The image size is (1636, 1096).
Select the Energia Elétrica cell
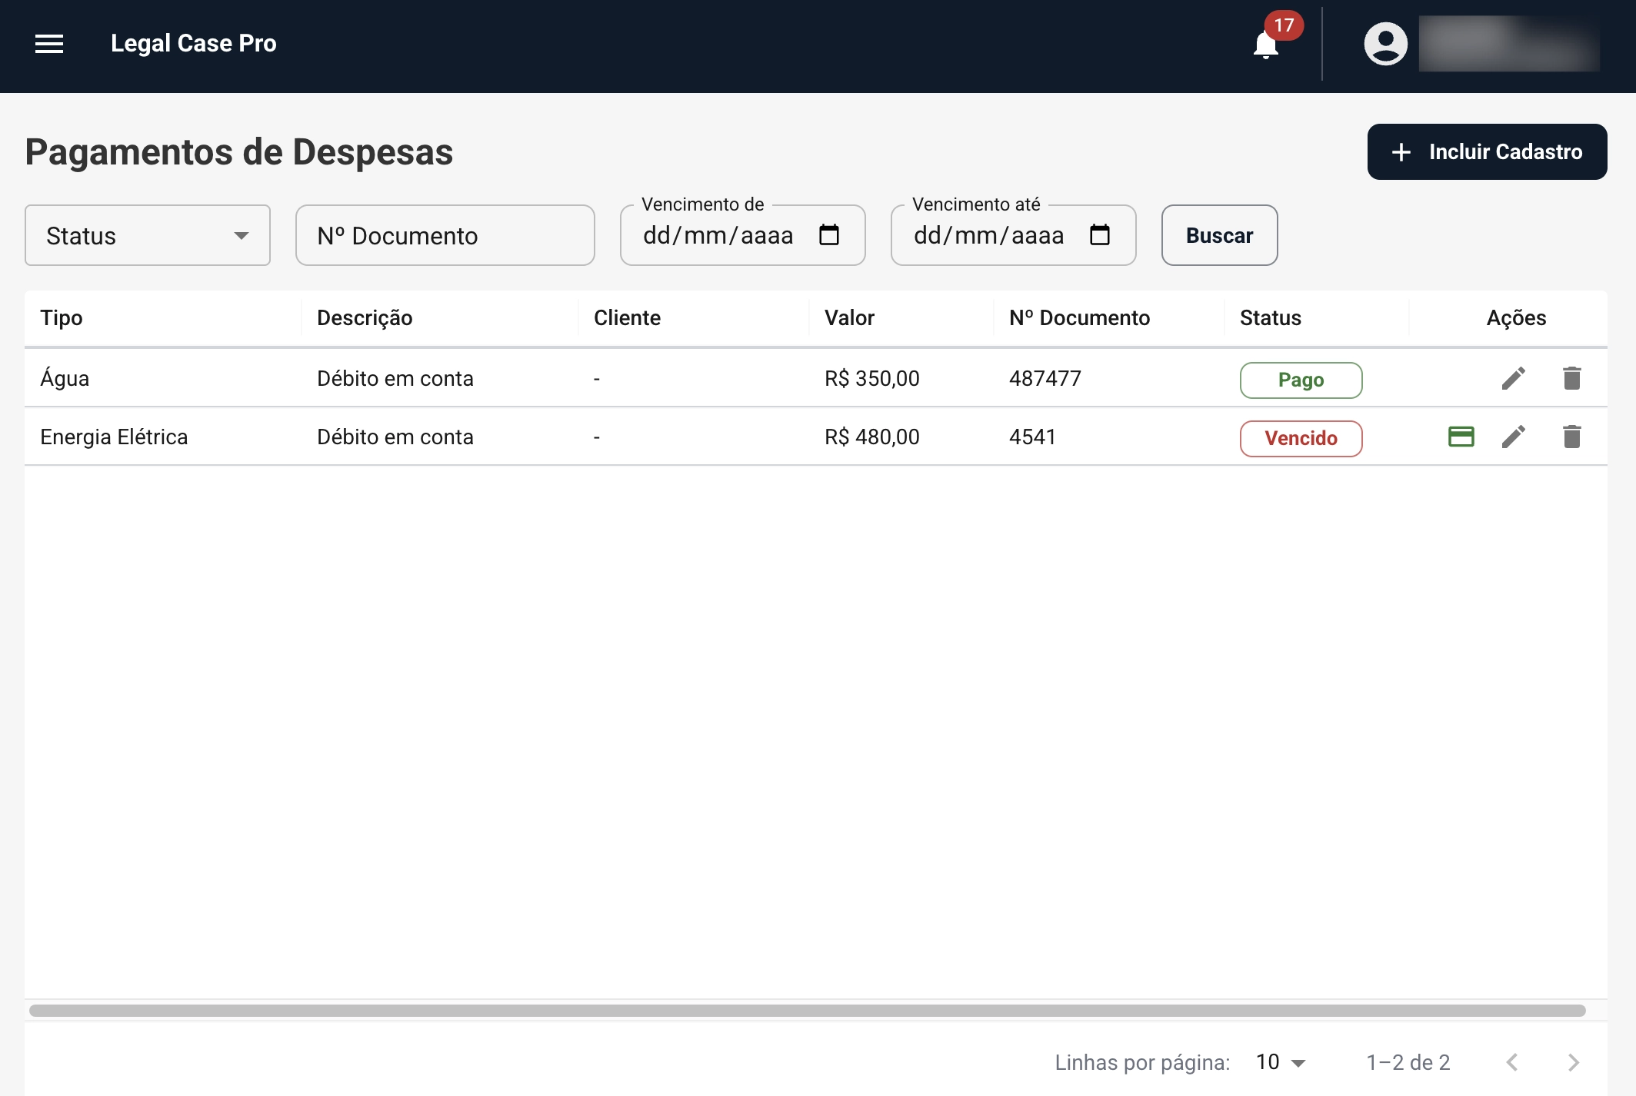tap(114, 437)
